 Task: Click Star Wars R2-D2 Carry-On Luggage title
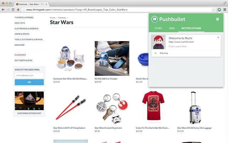194,128
